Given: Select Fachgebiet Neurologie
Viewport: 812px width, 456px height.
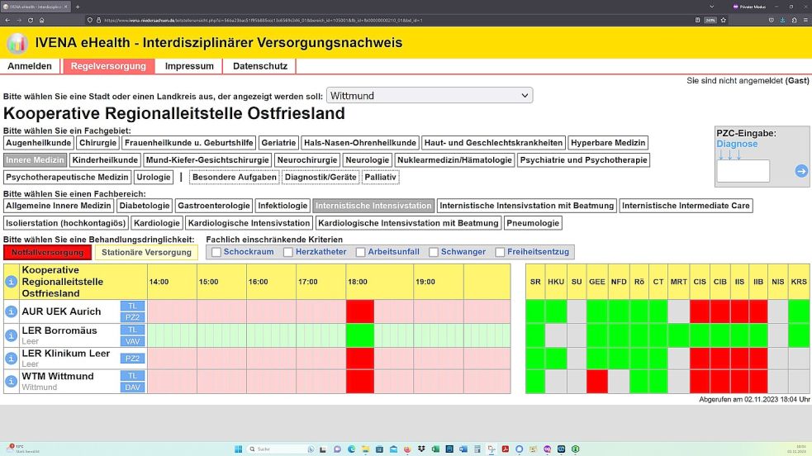Looking at the screenshot, I should pos(367,160).
